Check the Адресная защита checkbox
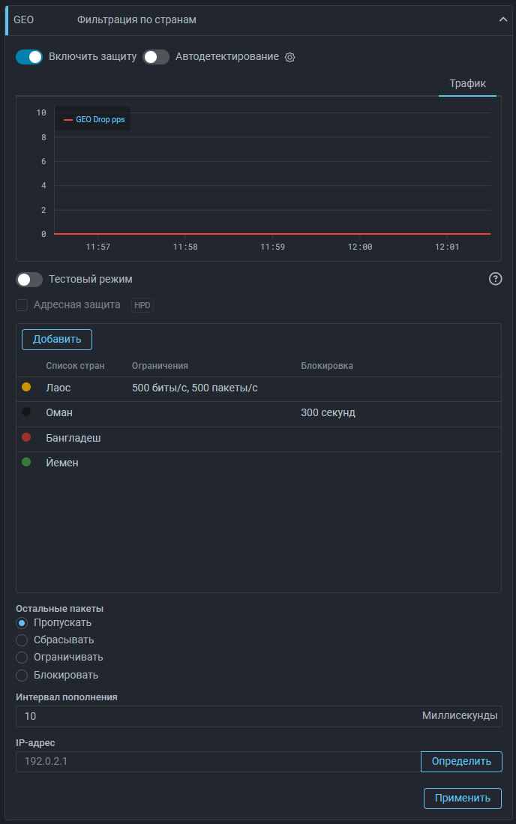The width and height of the screenshot is (516, 824). click(22, 305)
